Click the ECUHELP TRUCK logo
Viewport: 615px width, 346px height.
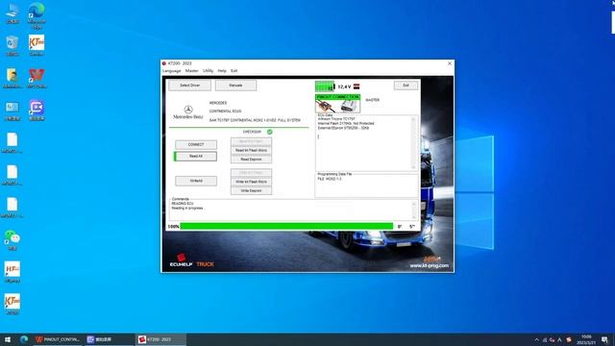click(x=192, y=260)
